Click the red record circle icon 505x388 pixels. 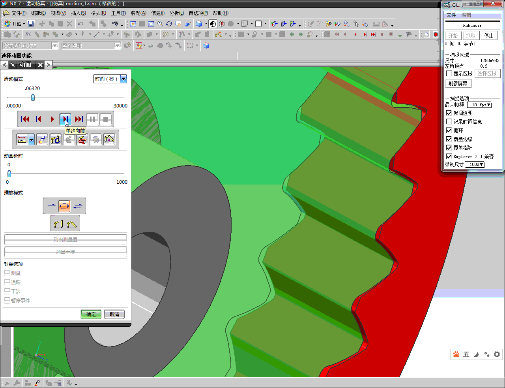point(436,34)
